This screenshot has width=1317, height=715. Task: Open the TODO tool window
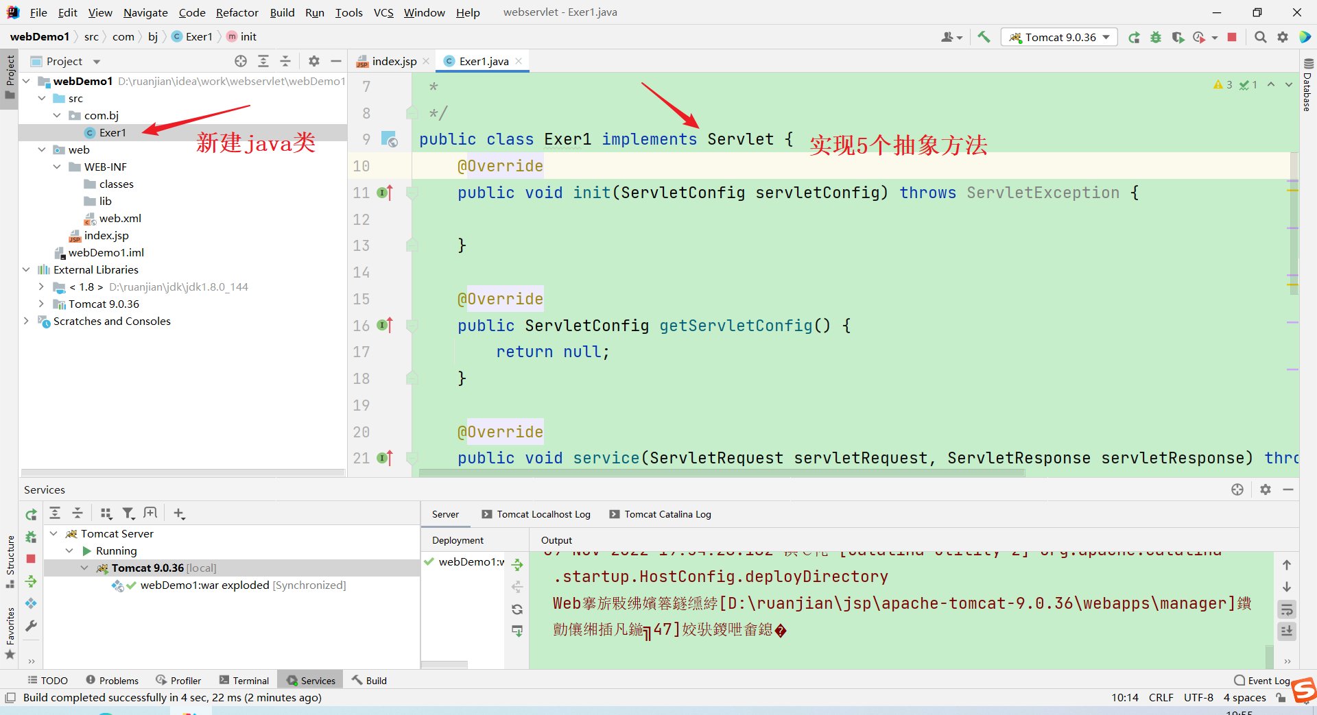coord(48,680)
